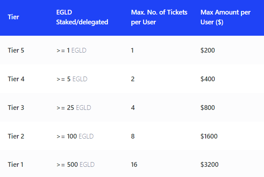Screen dimensions: 264x177
Task: Select the Tier 3 row label
Action: coord(16,108)
